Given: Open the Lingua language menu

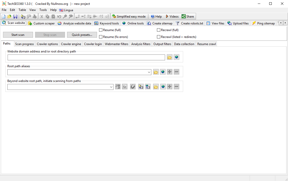Looking at the screenshot, I should [66, 10].
